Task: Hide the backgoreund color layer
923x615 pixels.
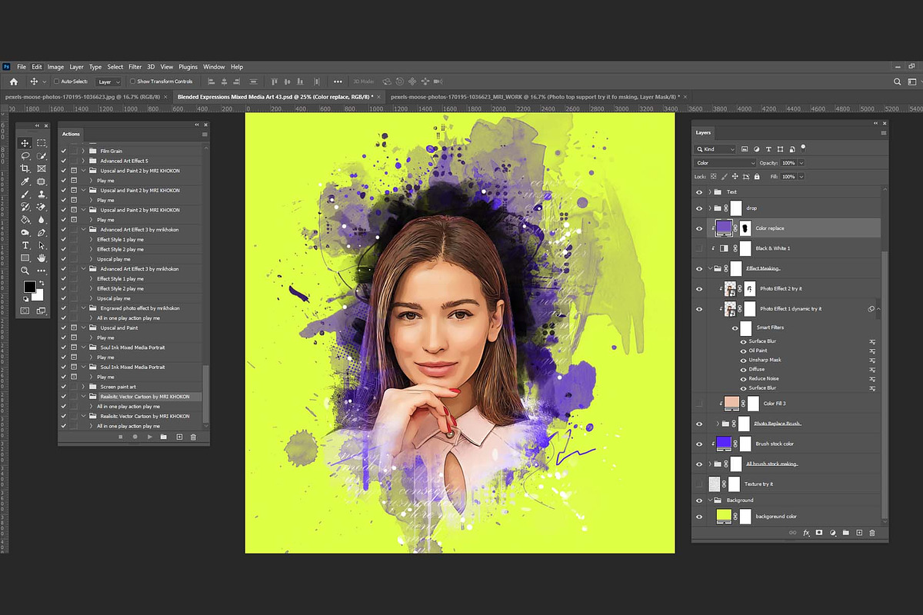Action: pyautogui.click(x=699, y=517)
